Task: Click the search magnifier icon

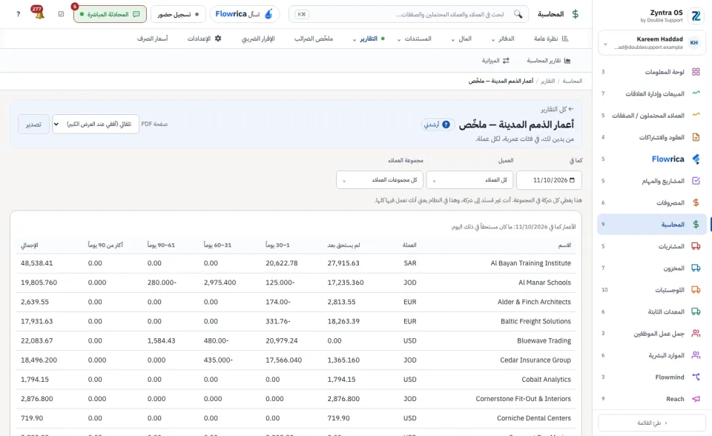Action: pyautogui.click(x=518, y=14)
